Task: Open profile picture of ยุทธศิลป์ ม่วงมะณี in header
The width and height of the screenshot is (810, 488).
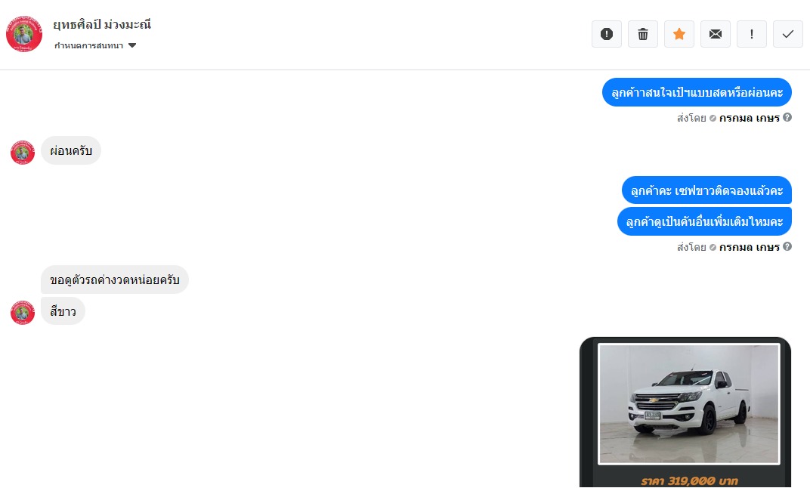Action: (x=23, y=33)
